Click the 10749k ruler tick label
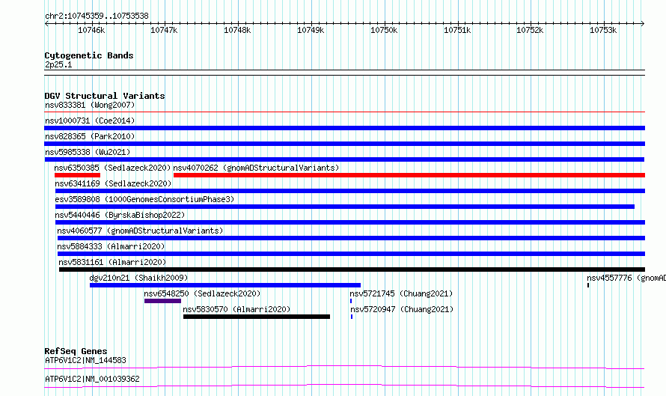 (x=311, y=30)
